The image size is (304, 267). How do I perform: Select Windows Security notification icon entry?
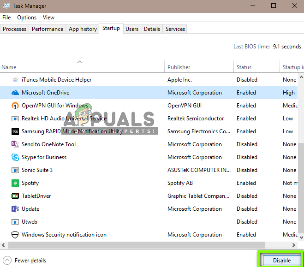coord(64,235)
